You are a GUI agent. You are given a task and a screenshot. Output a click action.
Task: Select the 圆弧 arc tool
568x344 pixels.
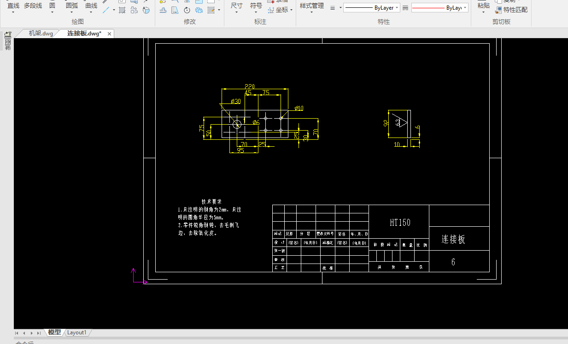pos(71,6)
